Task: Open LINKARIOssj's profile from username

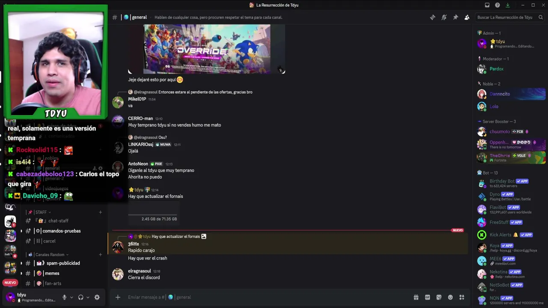Action: point(140,145)
